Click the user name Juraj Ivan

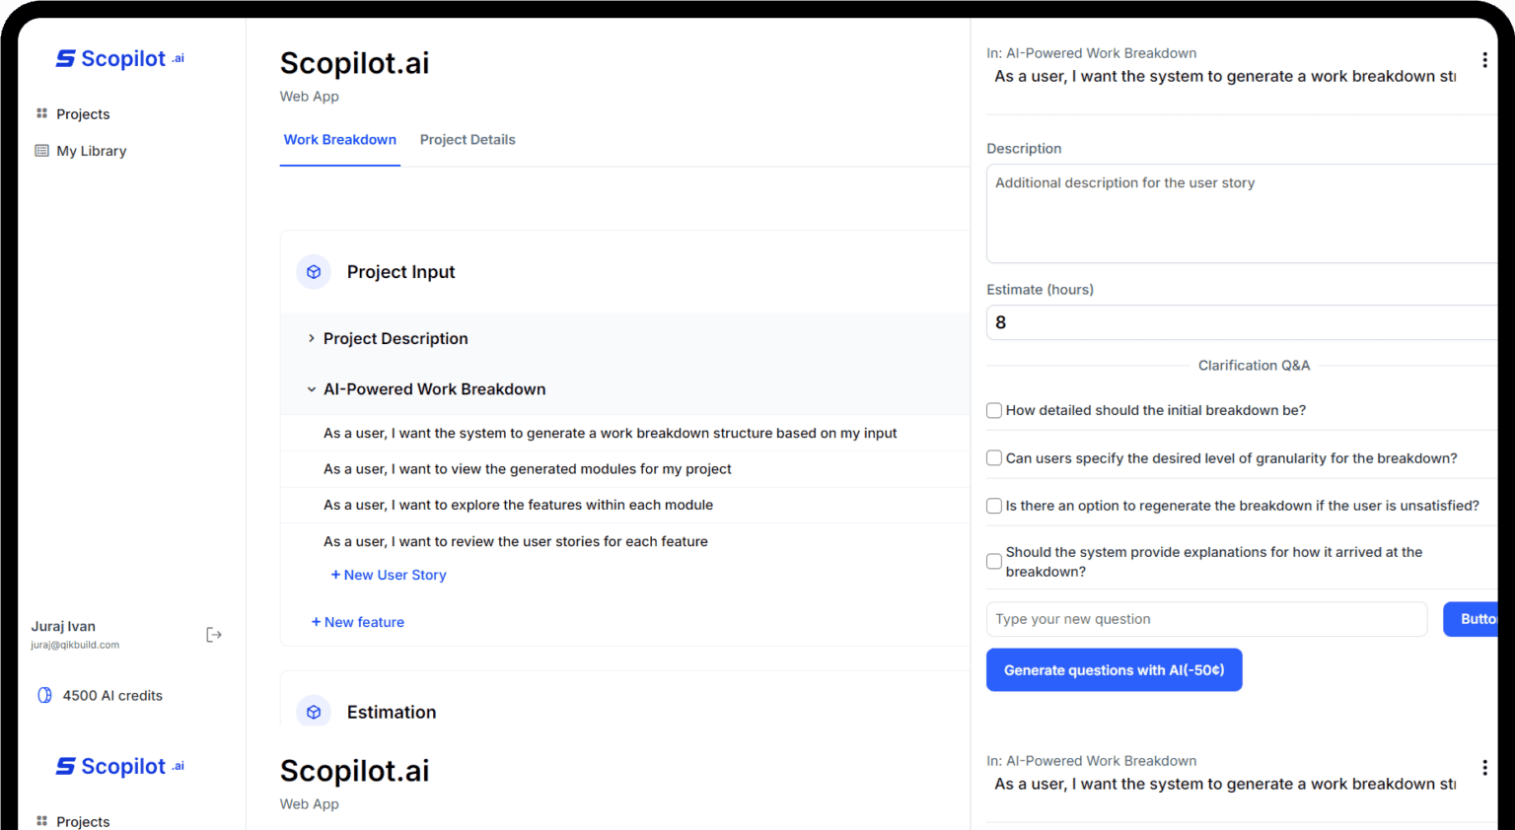(63, 627)
